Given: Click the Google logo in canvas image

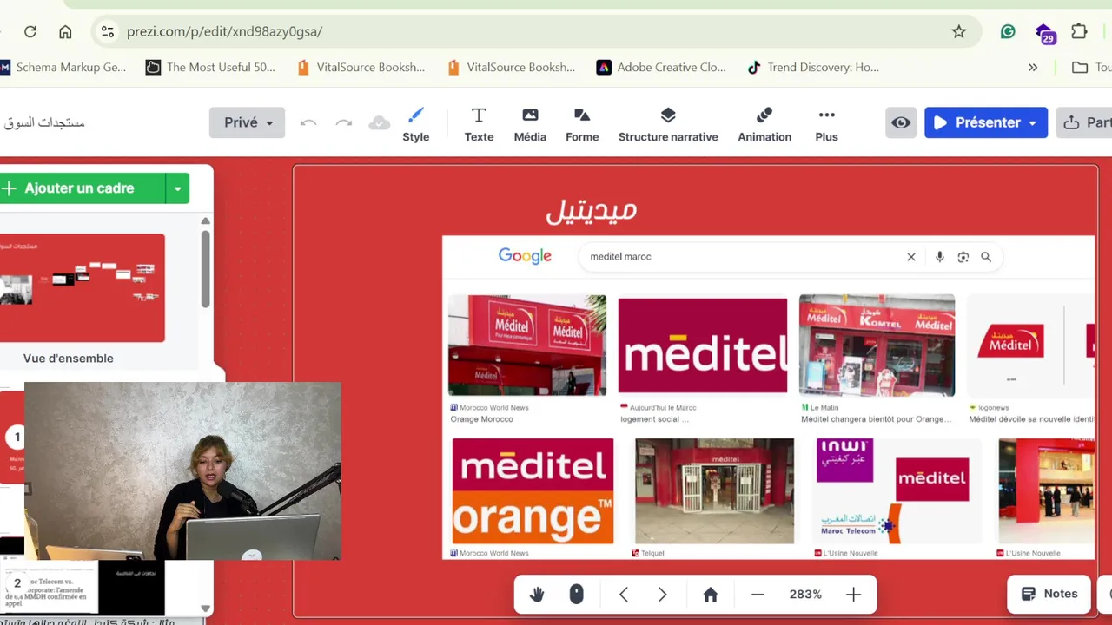Looking at the screenshot, I should tap(525, 256).
